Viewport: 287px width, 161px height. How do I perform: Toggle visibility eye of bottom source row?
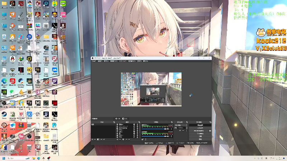(134, 137)
